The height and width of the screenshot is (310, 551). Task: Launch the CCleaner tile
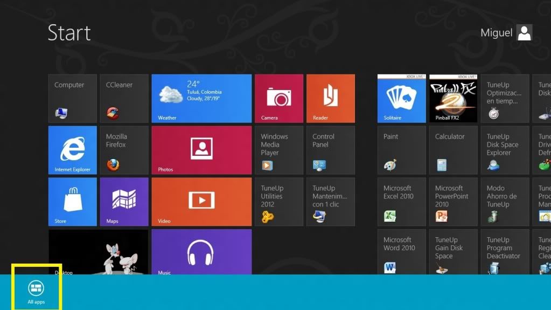[124, 98]
